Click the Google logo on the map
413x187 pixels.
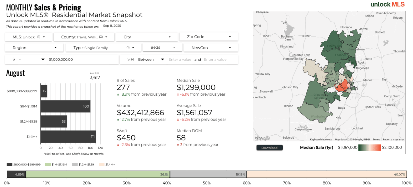262,138
